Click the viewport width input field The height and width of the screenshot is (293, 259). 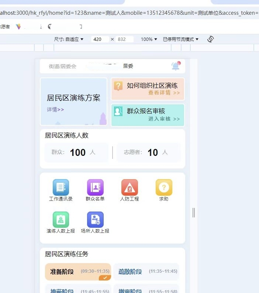pos(100,39)
